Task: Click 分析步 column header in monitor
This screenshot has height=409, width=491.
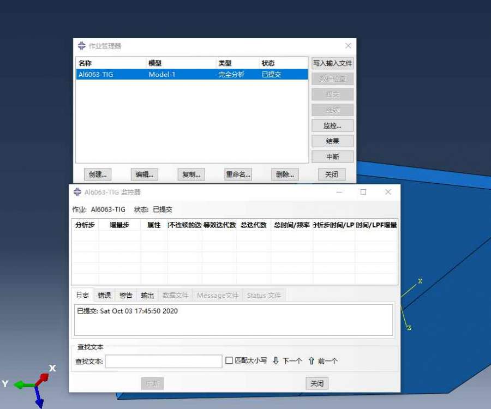Action: pos(85,225)
